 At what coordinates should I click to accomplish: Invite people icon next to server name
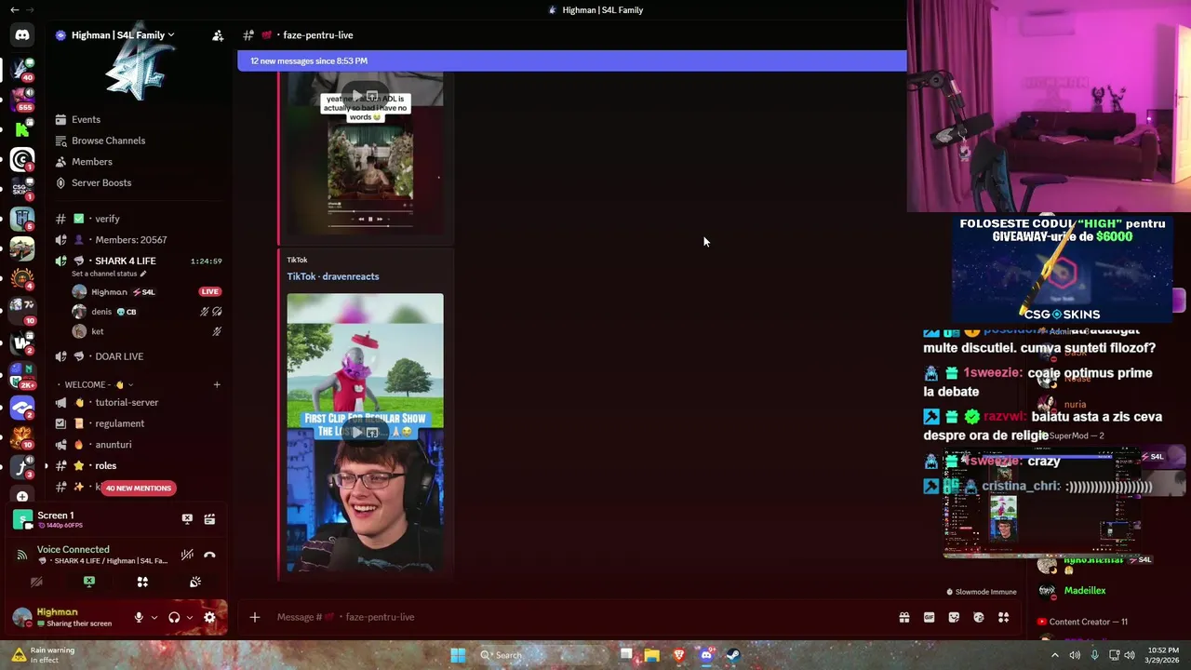pos(218,35)
